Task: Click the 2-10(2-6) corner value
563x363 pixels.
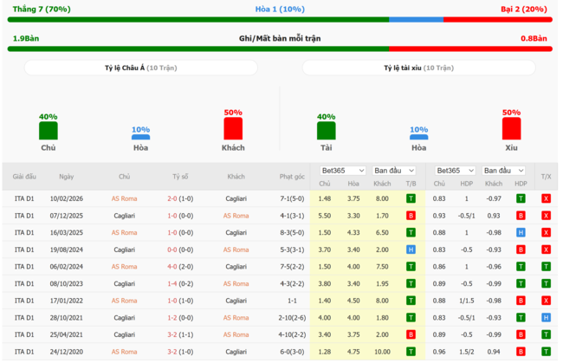Action: click(x=292, y=318)
